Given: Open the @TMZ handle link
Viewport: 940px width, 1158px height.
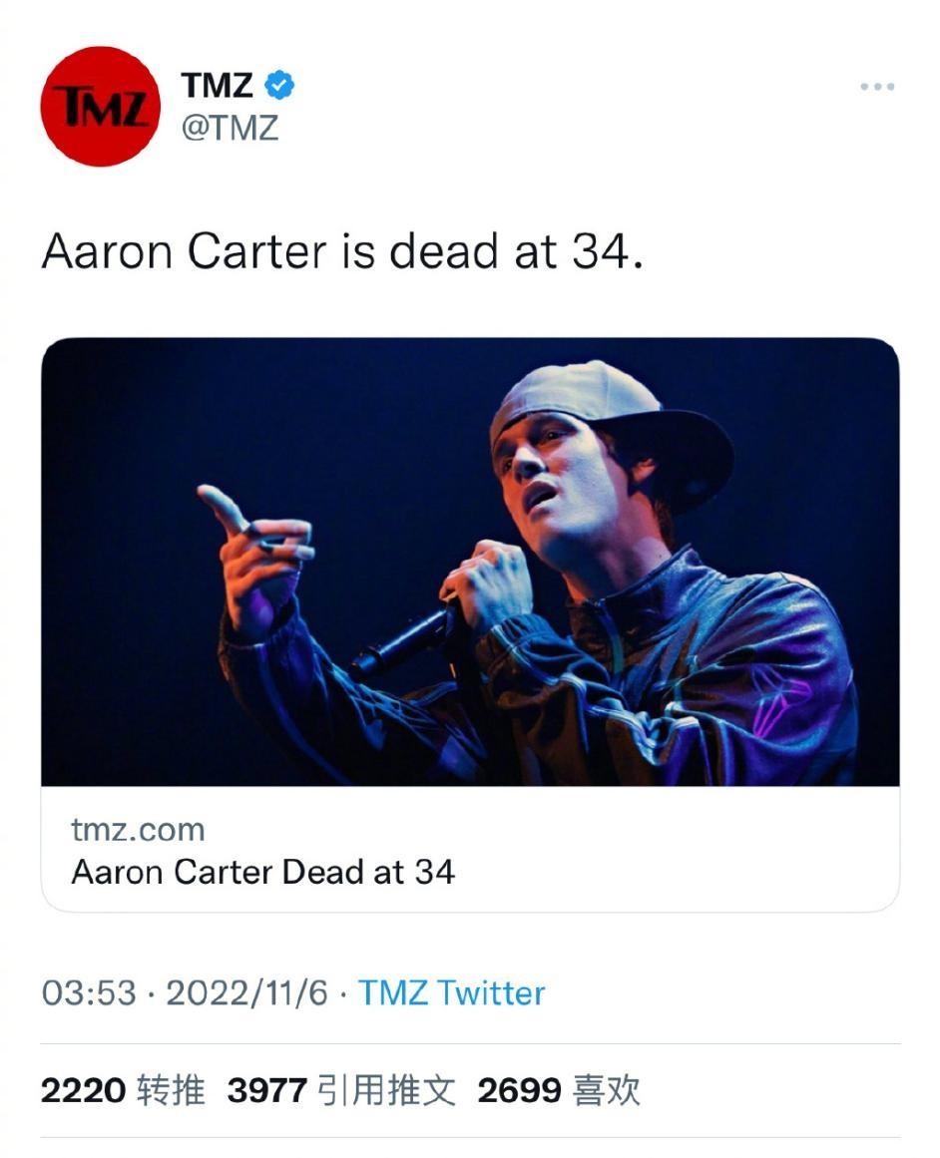Looking at the screenshot, I should (230, 129).
